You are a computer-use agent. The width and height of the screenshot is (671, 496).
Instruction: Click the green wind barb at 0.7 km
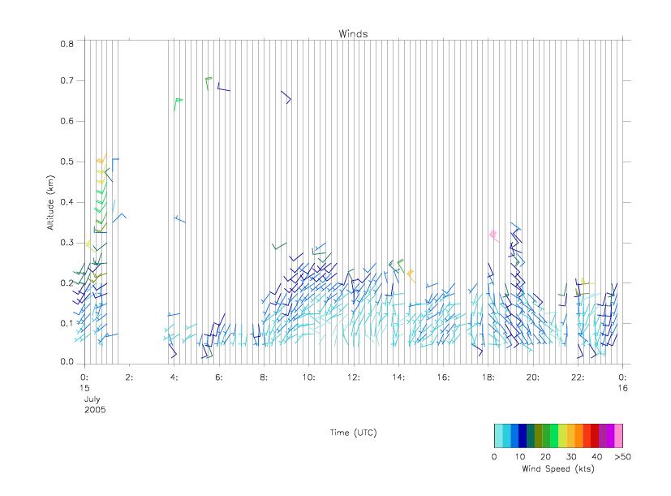pos(209,84)
